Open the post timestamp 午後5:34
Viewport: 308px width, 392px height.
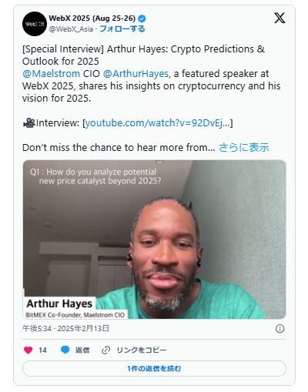37,328
